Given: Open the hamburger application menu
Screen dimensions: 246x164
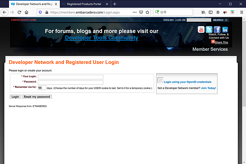Looking at the screenshot, I should pos(241,12).
